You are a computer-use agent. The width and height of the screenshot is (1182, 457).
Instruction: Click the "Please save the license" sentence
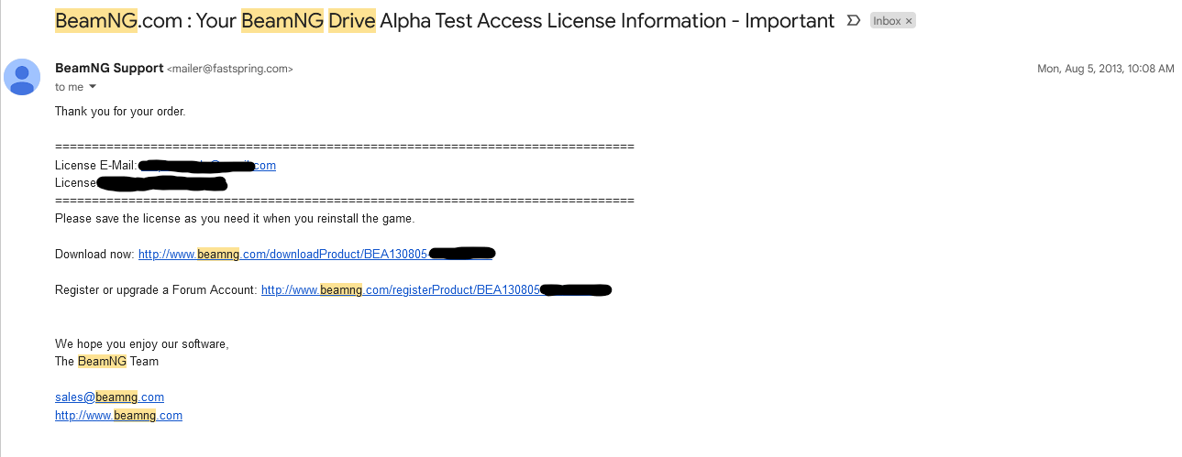[x=235, y=219]
